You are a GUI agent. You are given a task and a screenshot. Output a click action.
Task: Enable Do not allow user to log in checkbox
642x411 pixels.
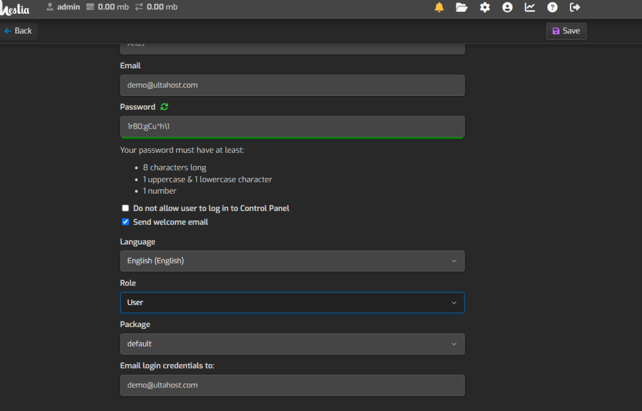pos(125,208)
